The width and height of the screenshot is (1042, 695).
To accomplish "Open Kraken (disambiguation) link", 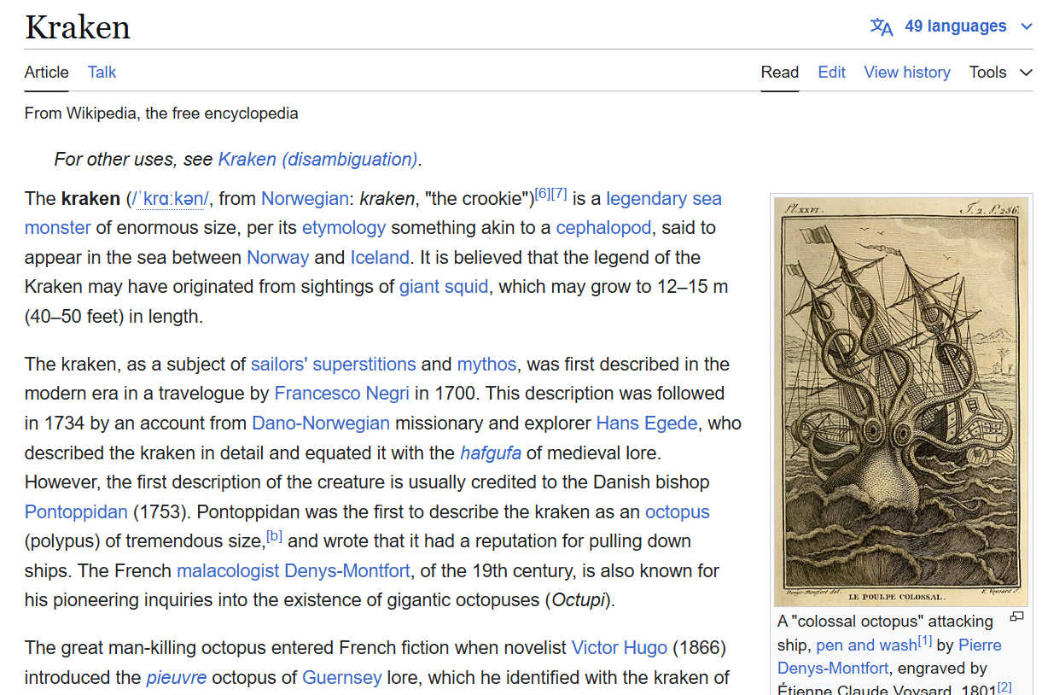I will tap(318, 159).
